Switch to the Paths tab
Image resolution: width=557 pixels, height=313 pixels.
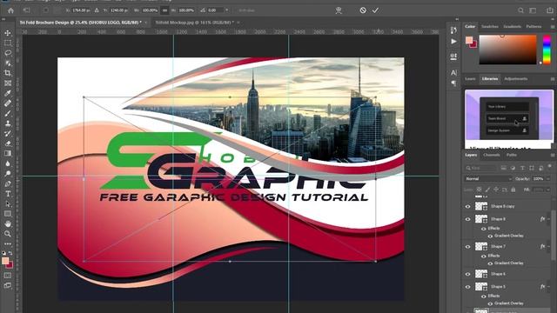(512, 155)
